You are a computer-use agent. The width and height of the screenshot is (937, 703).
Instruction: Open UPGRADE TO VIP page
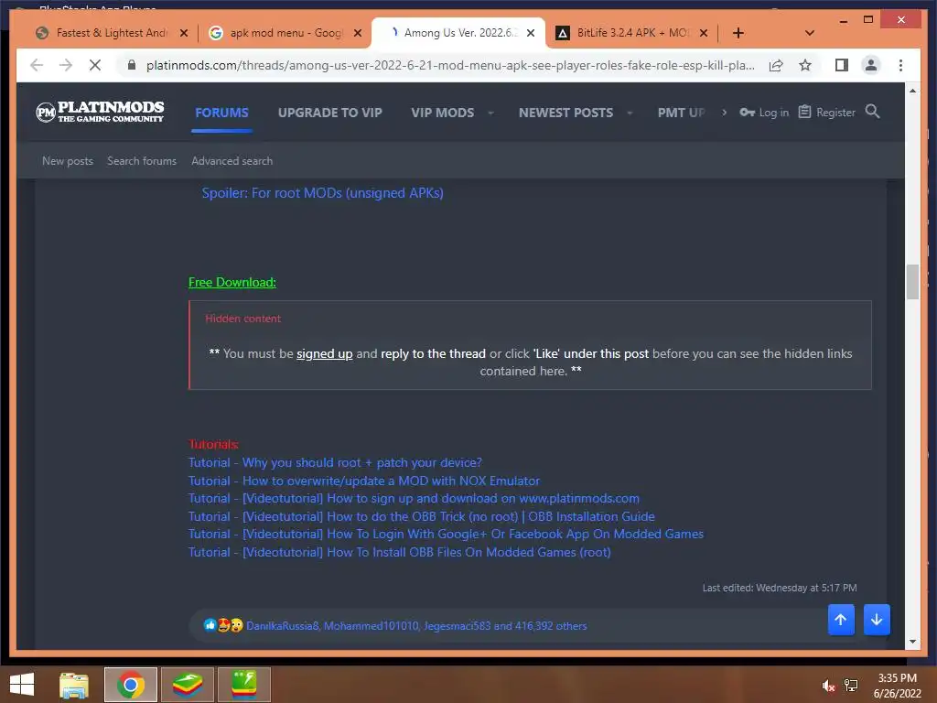coord(329,113)
